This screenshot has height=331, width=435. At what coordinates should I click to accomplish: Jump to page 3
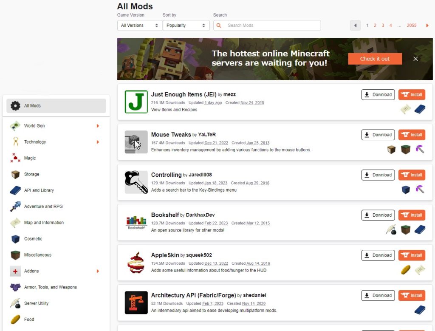383,25
